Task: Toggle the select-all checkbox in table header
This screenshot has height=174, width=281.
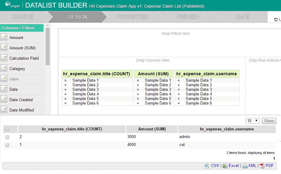Action: pyautogui.click(x=7, y=129)
